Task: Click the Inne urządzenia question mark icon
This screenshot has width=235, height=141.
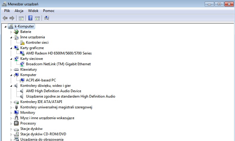Action: [16, 37]
